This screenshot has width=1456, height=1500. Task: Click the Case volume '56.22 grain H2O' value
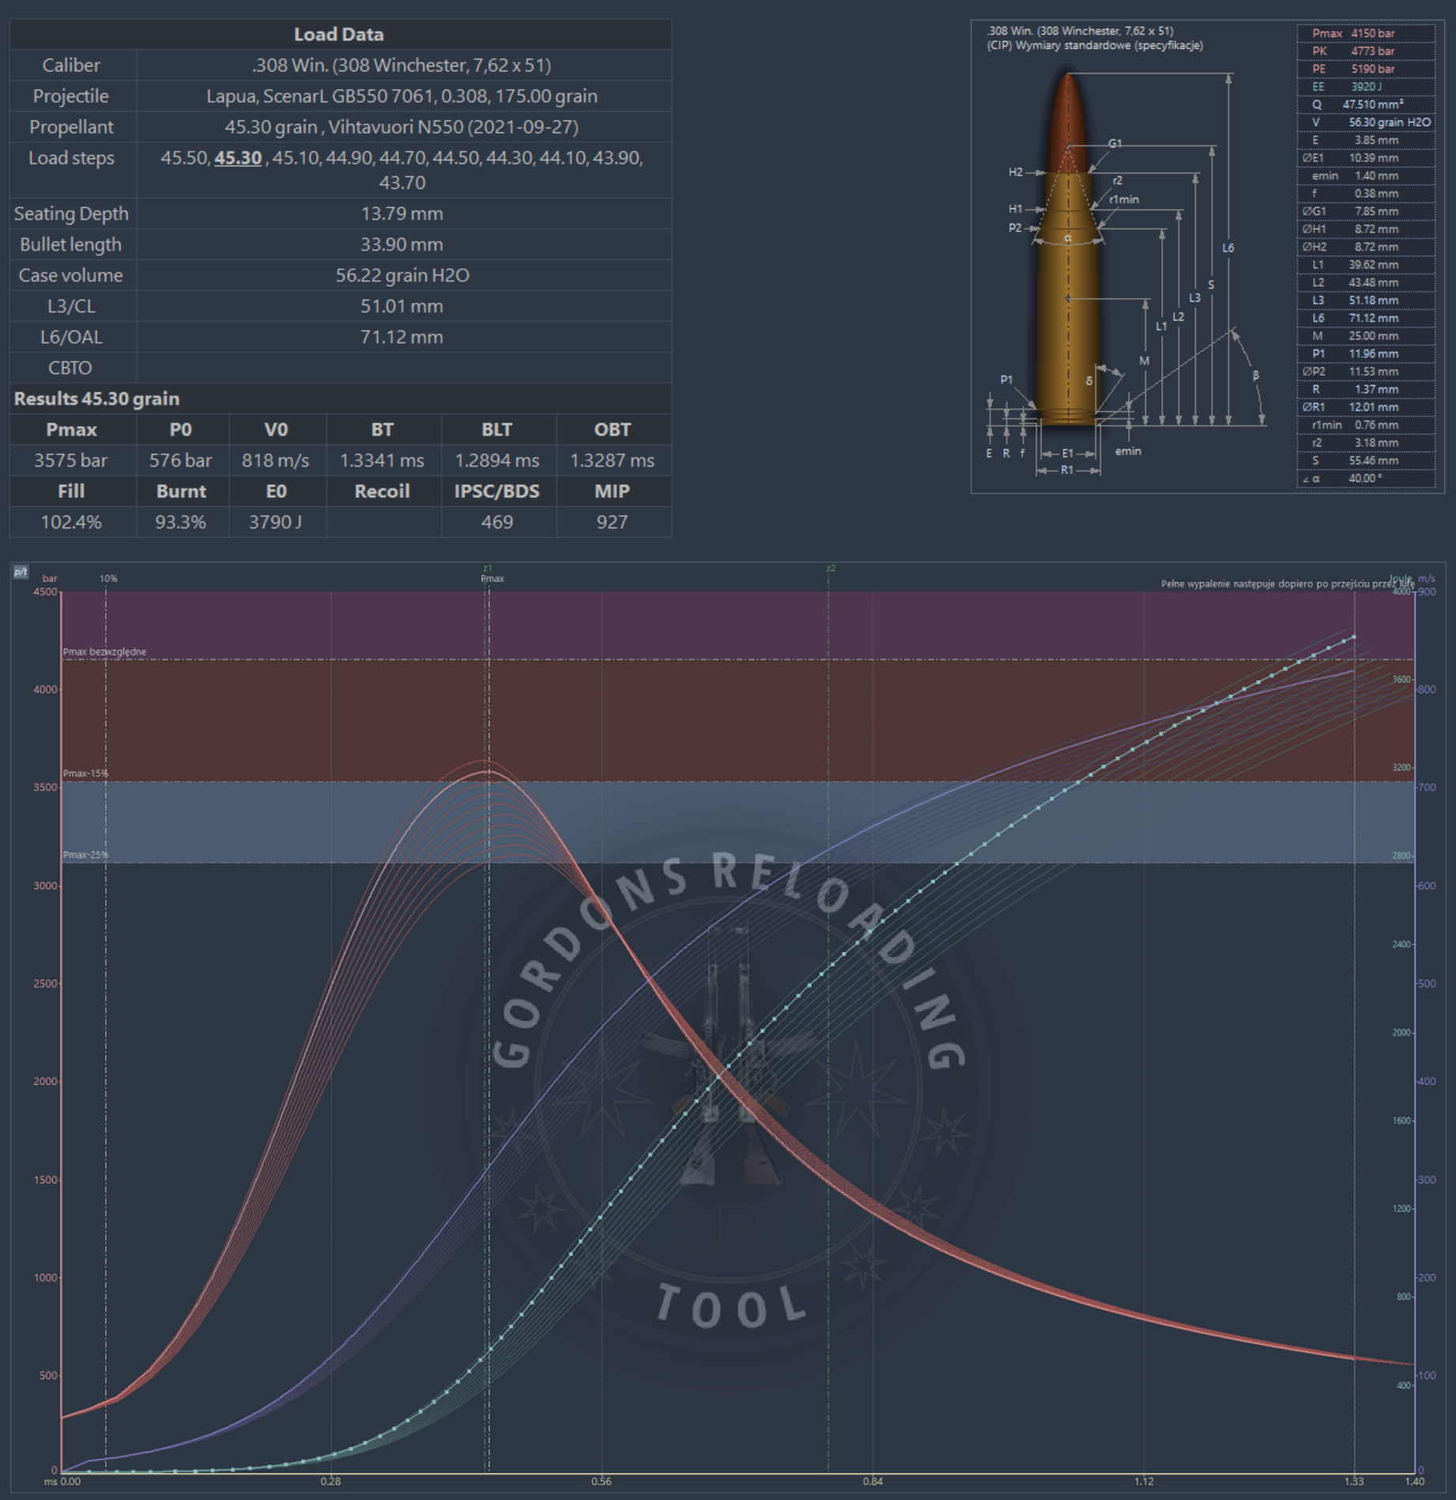403,275
